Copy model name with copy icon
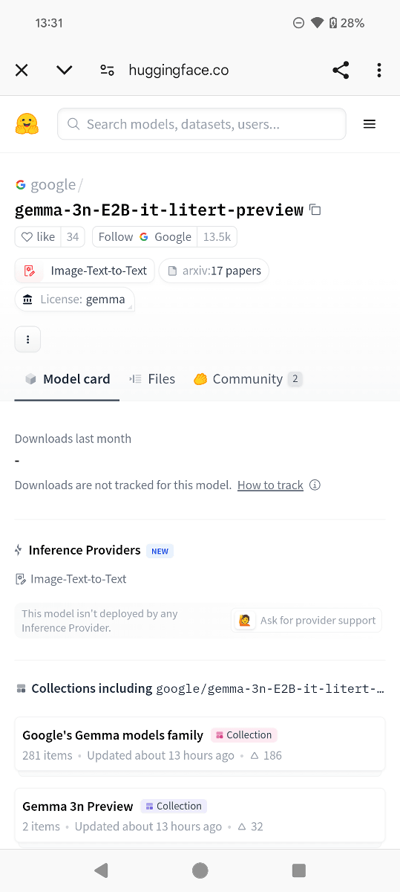This screenshot has height=892, width=400. pyautogui.click(x=315, y=210)
